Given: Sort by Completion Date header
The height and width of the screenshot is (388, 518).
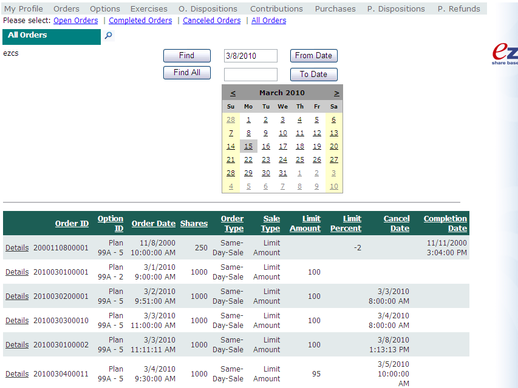Looking at the screenshot, I should (x=445, y=224).
